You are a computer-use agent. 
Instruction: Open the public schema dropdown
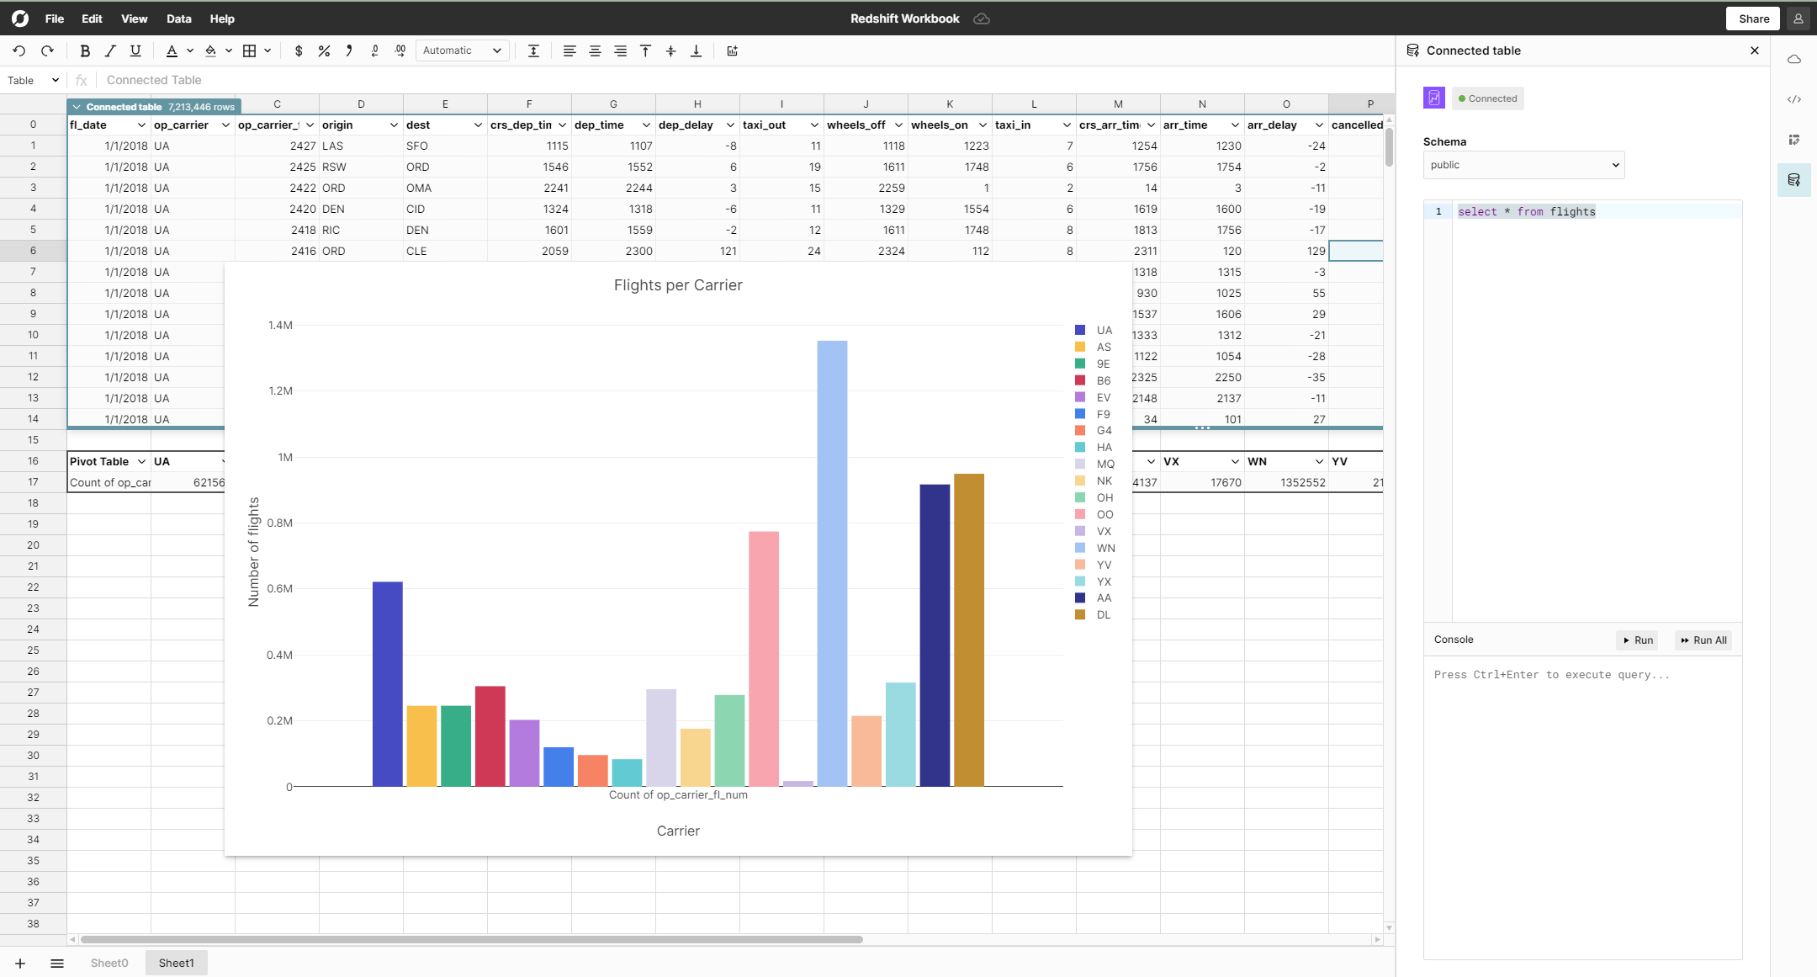point(1523,164)
